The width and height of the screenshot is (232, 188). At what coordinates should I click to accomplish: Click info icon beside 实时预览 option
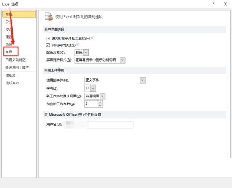pos(78,45)
